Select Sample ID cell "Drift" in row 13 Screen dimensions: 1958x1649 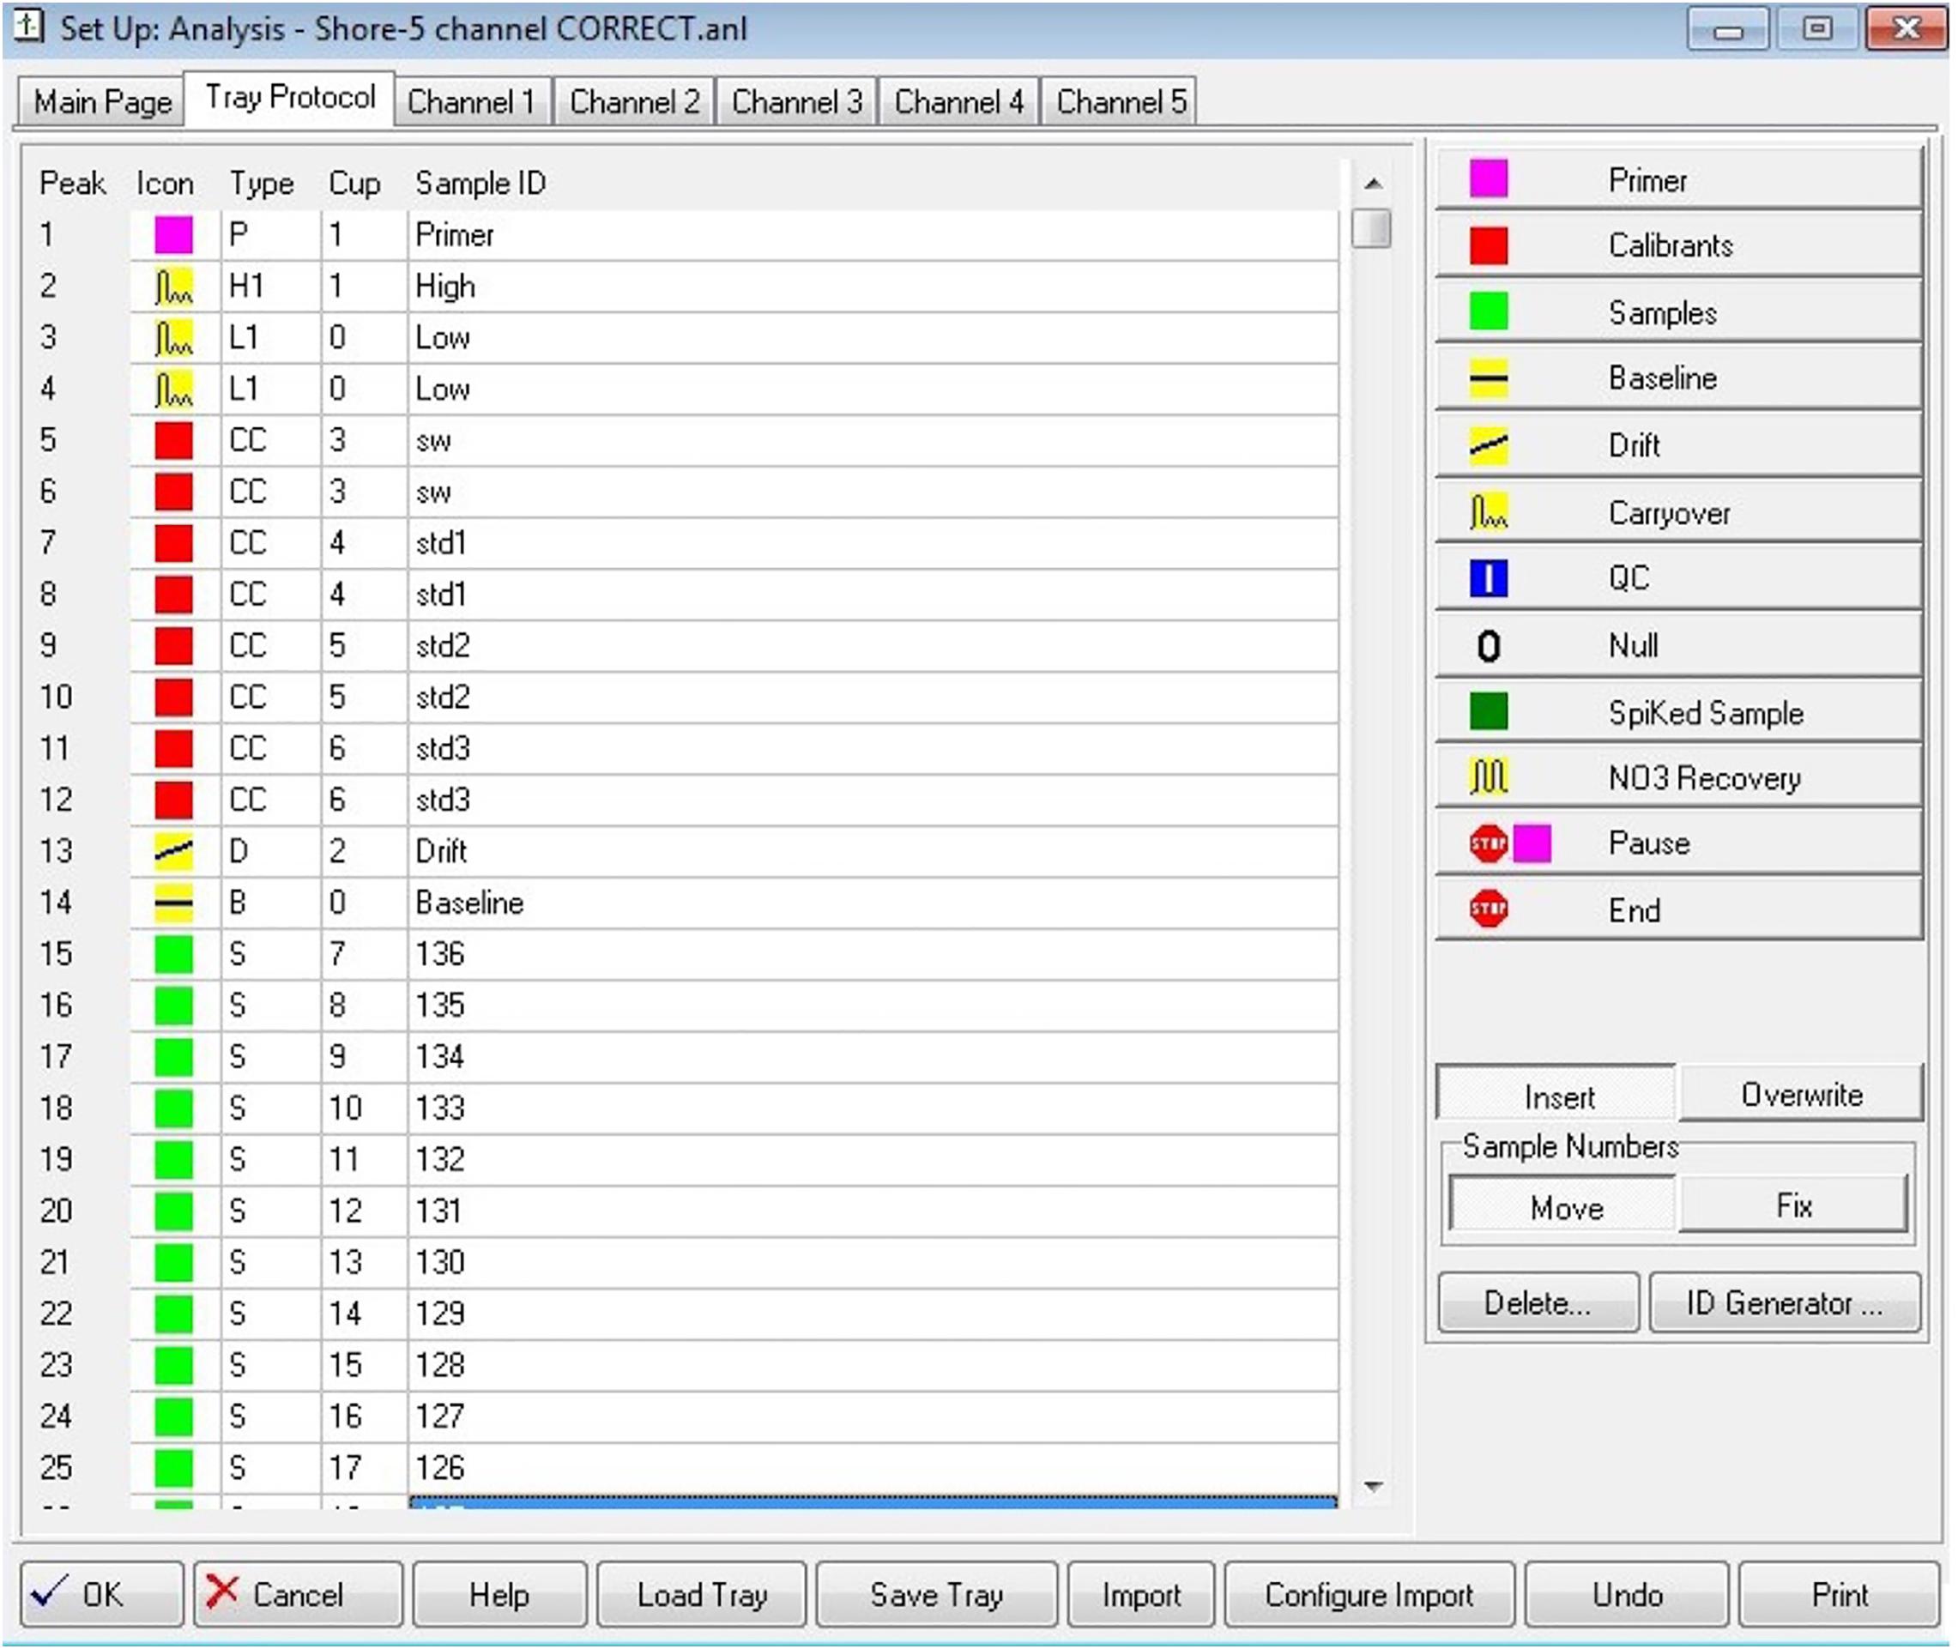click(873, 852)
